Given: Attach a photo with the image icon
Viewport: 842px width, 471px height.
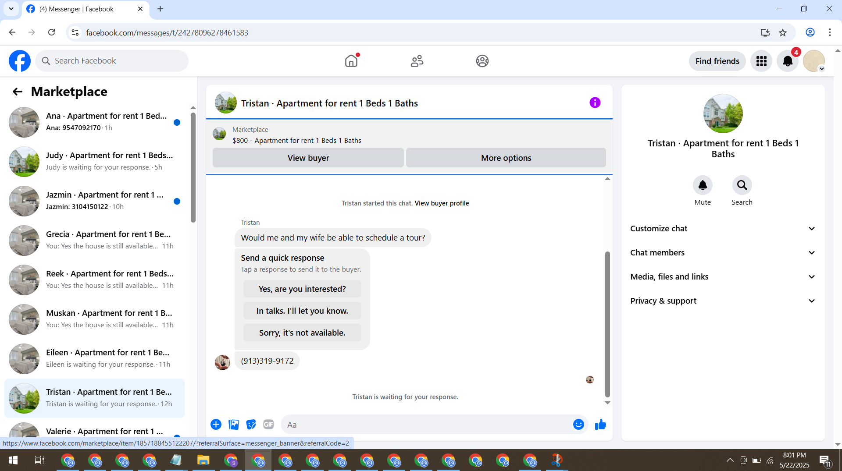Looking at the screenshot, I should [234, 425].
